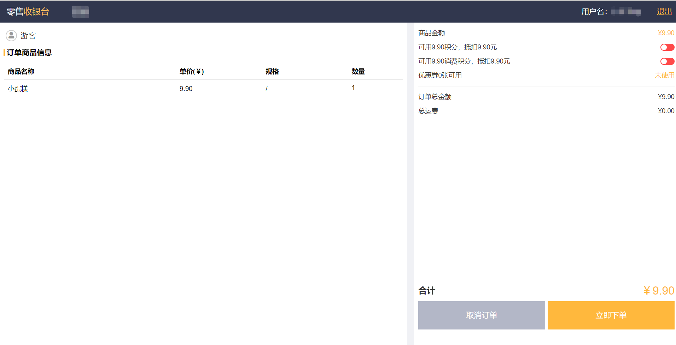The image size is (676, 345).
Task: Open coupon selection via 未使用
Action: click(x=664, y=75)
